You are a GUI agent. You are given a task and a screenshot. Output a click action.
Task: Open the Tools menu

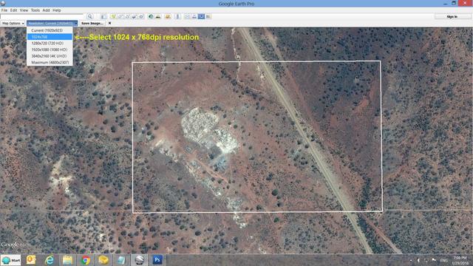pyautogui.click(x=35, y=10)
